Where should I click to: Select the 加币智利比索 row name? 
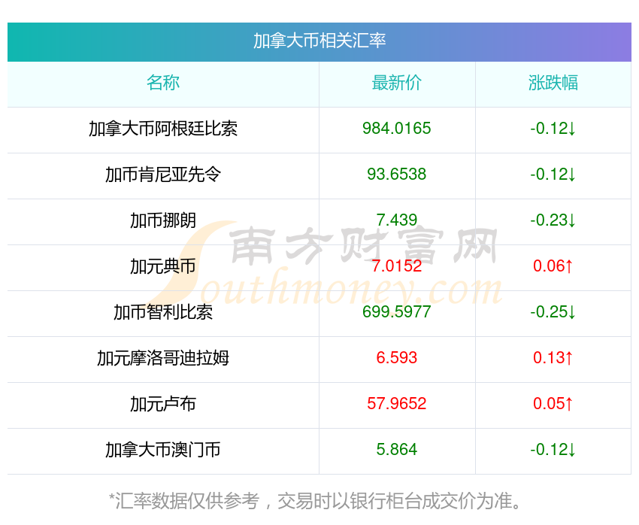163,312
